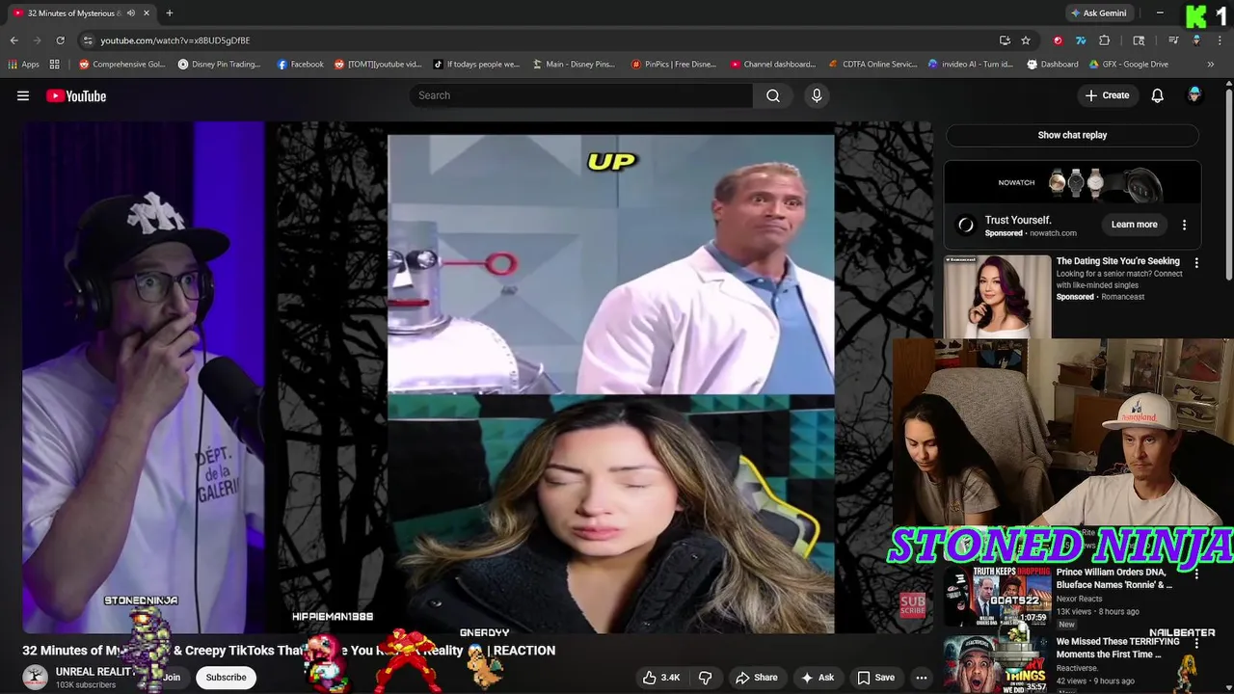Image resolution: width=1234 pixels, height=694 pixels.
Task: Close the YouTube browser tab
Action: tap(147, 13)
